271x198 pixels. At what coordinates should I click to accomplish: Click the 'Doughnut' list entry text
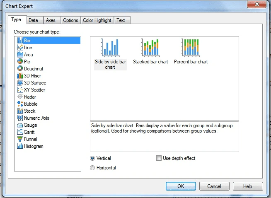pyautogui.click(x=34, y=69)
